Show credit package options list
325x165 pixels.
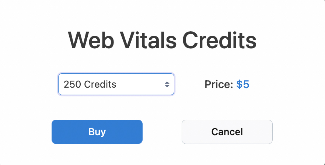pyautogui.click(x=116, y=84)
